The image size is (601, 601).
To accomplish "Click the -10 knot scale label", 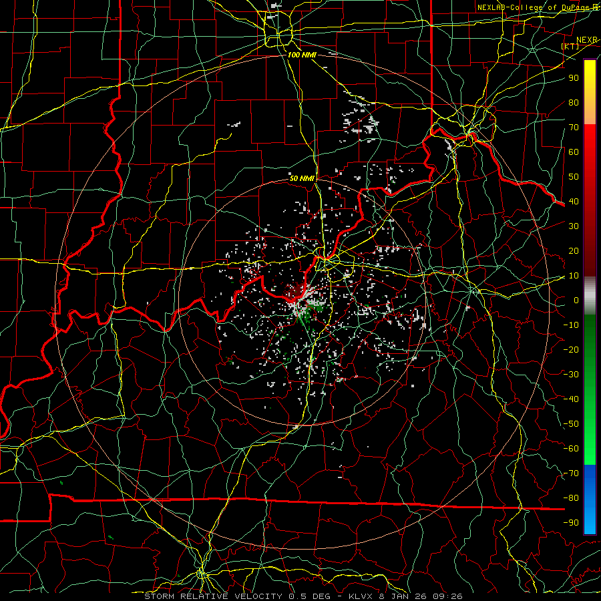I will point(571,325).
